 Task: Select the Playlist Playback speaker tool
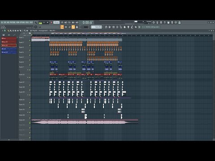(x=27, y=31)
